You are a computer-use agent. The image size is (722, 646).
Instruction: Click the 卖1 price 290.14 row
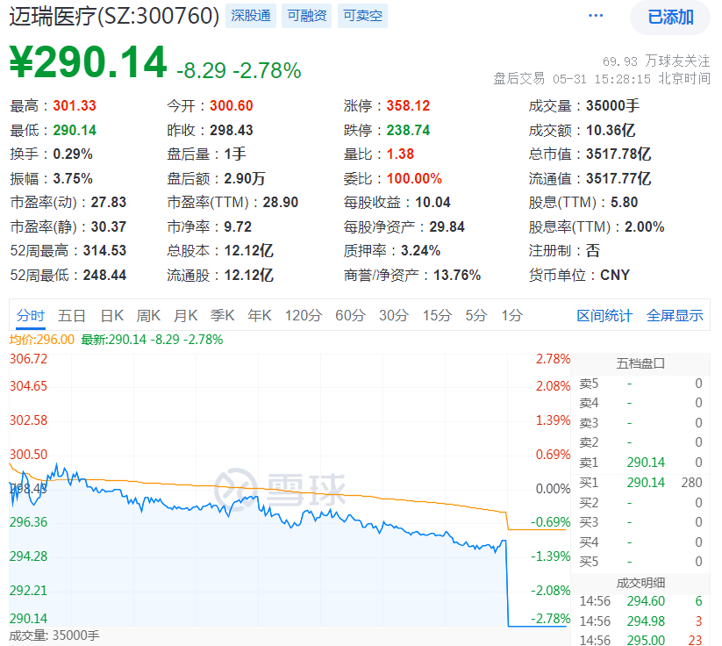640,463
